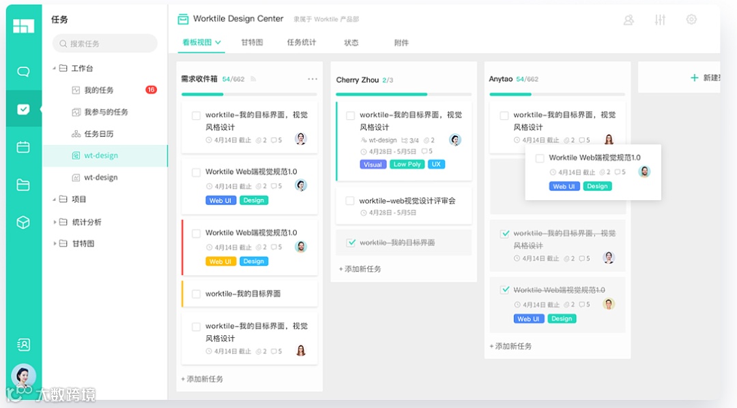The image size is (737, 408).
Task: Switch to the 附件 tab
Action: pos(401,43)
